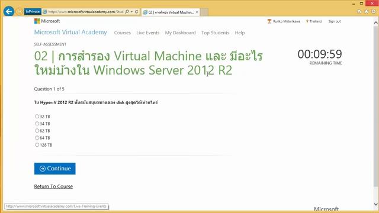The width and height of the screenshot is (379, 213).
Task: Go back with the browser Back arrow
Action: [x=9, y=11]
